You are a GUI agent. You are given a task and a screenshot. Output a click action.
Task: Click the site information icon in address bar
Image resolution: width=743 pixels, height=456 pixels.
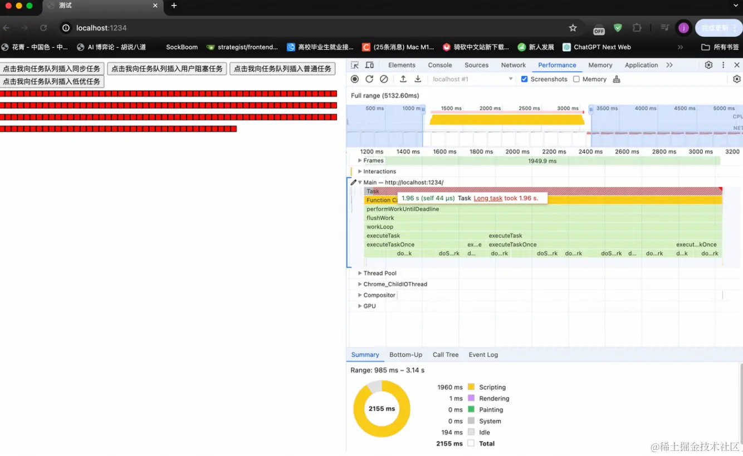(x=66, y=28)
